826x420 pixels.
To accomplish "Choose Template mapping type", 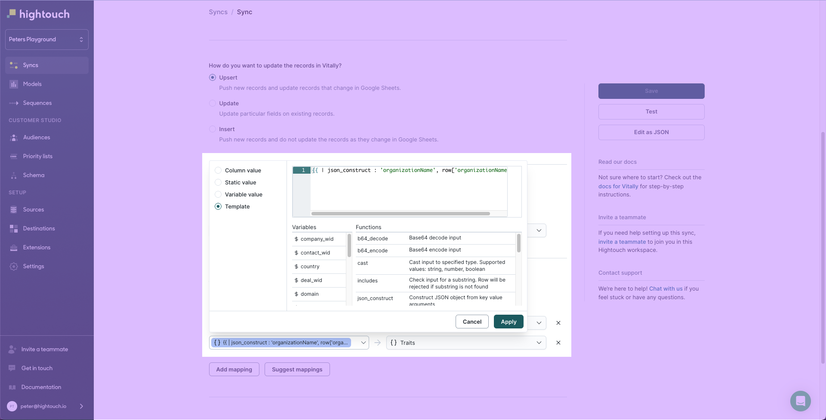I will pos(218,207).
